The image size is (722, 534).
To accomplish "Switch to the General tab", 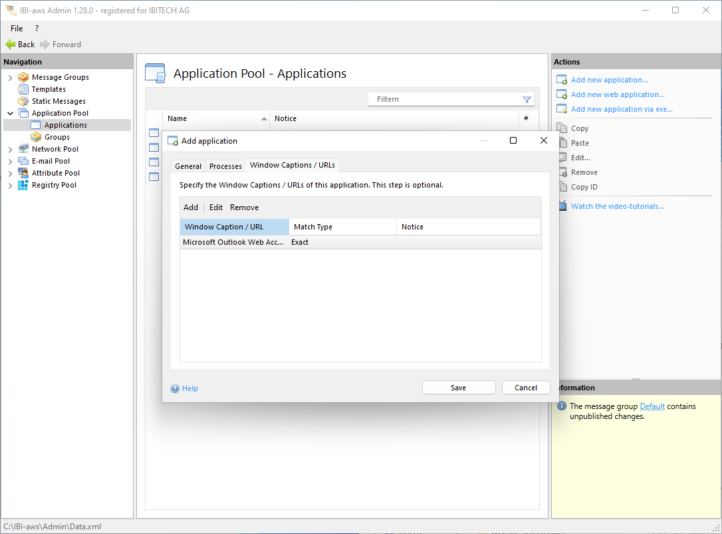I will [x=188, y=166].
